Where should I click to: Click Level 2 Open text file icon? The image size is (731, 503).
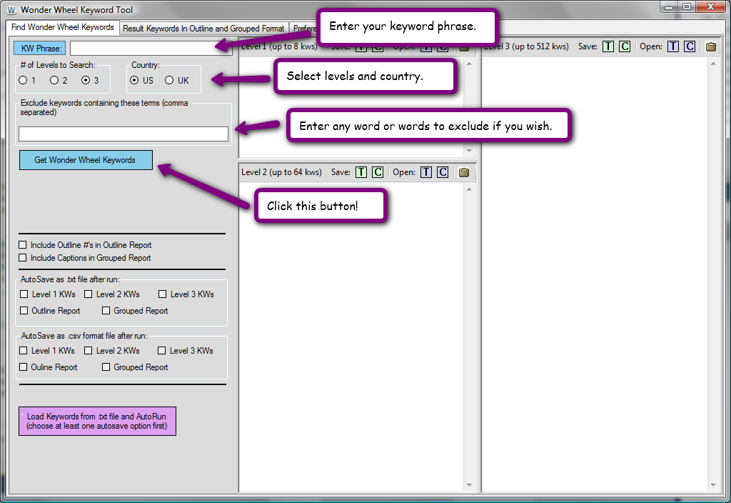click(426, 172)
